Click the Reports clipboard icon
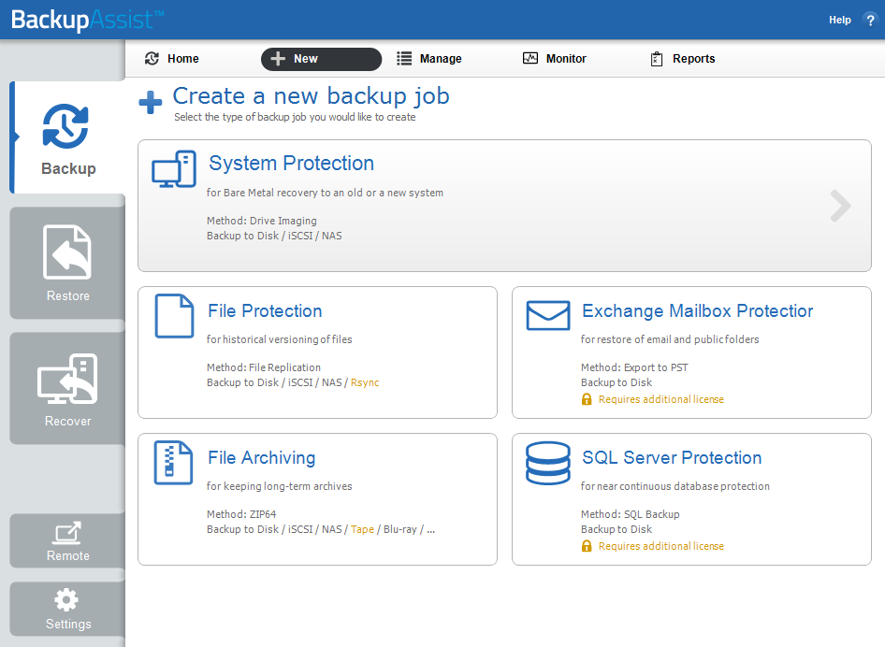885x647 pixels. tap(657, 59)
